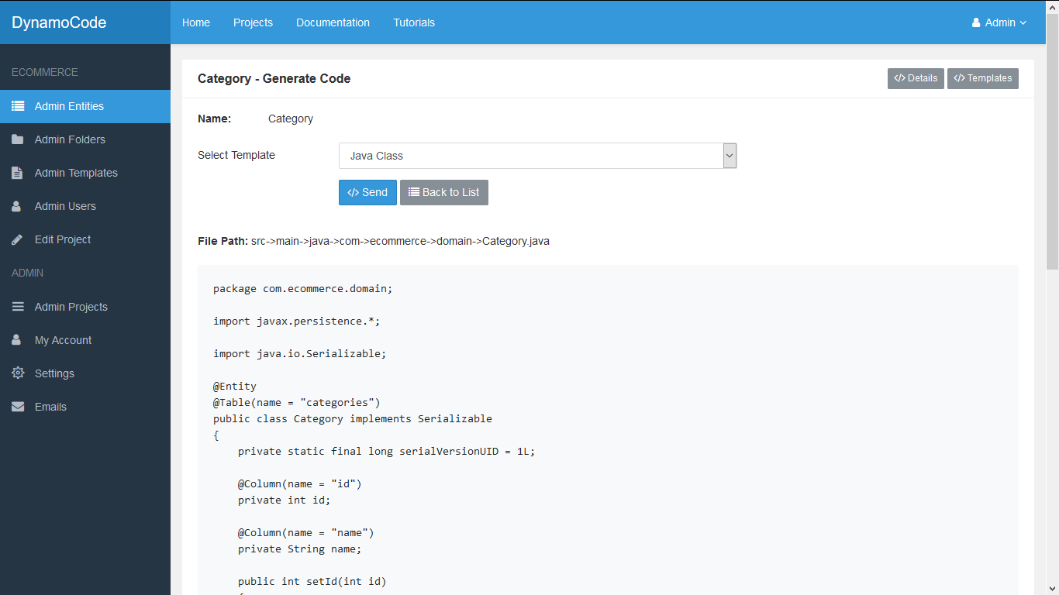
Task: Click the Edit Project pencil icon
Action: coord(18,239)
